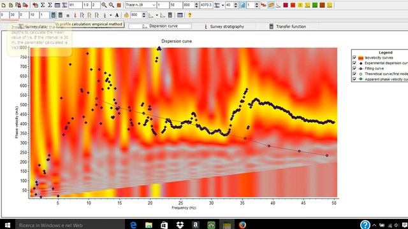Toggle Theoretical curve (first mode) checkbox
Image resolution: width=408 pixels, height=229 pixels.
[354, 74]
